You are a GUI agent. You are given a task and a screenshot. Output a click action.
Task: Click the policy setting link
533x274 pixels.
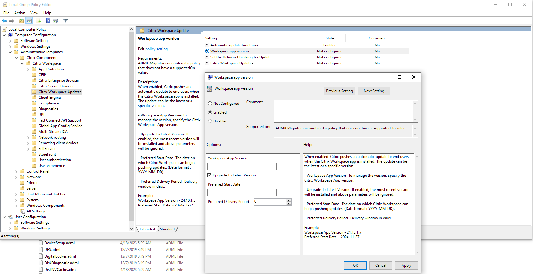coord(157,49)
